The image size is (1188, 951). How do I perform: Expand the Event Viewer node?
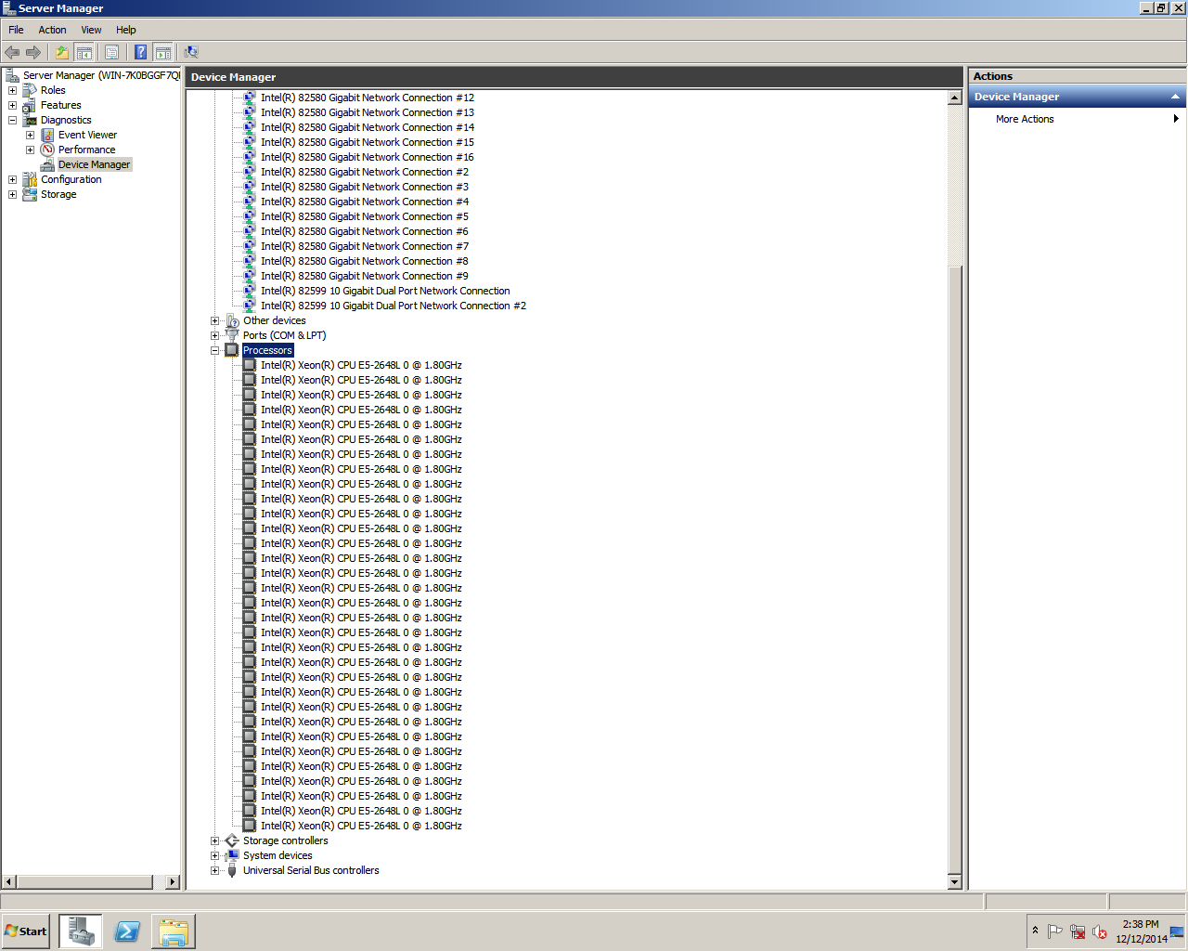point(30,135)
